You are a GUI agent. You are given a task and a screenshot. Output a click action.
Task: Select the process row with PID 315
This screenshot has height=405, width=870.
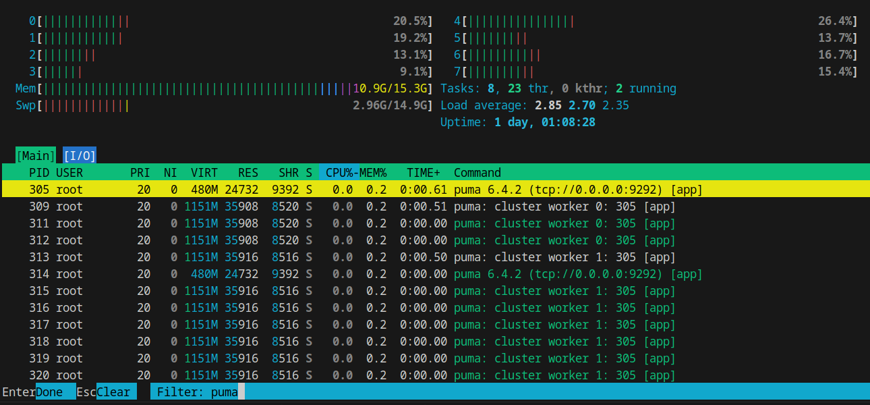tap(435, 291)
